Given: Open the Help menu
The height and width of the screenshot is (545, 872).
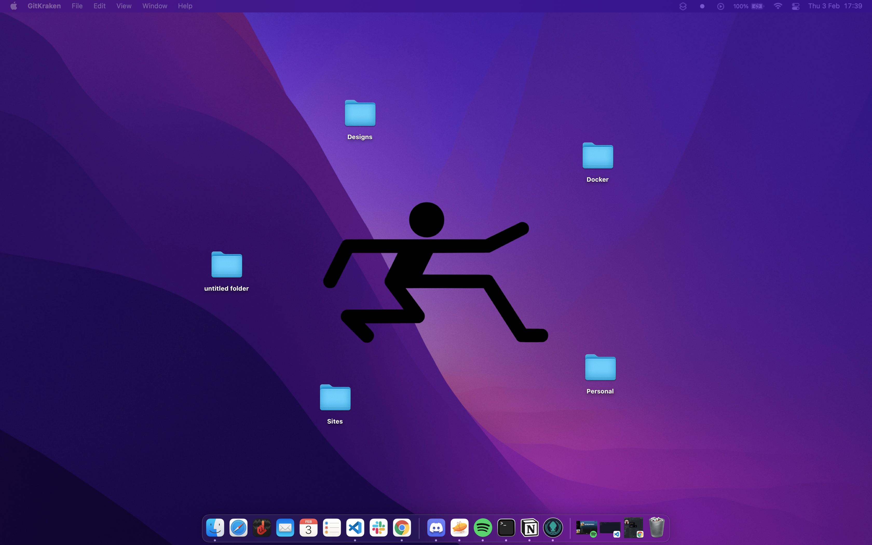Looking at the screenshot, I should pyautogui.click(x=185, y=6).
